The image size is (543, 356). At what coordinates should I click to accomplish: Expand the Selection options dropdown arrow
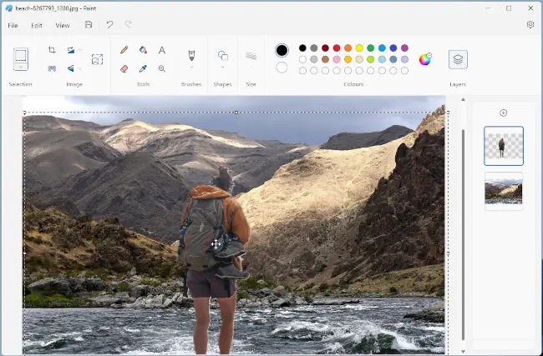click(20, 67)
